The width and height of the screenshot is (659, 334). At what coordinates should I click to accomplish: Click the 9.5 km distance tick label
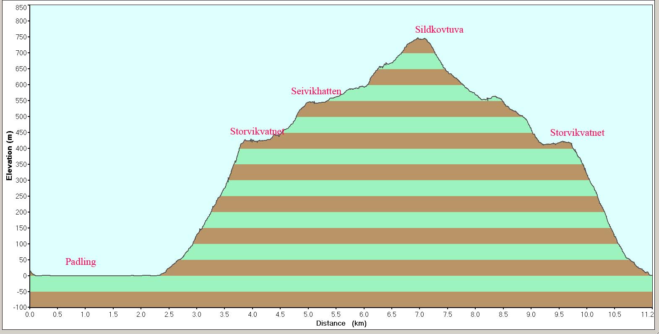559,314
